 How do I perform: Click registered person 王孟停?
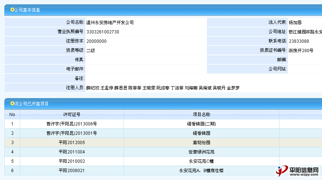coord(107,88)
